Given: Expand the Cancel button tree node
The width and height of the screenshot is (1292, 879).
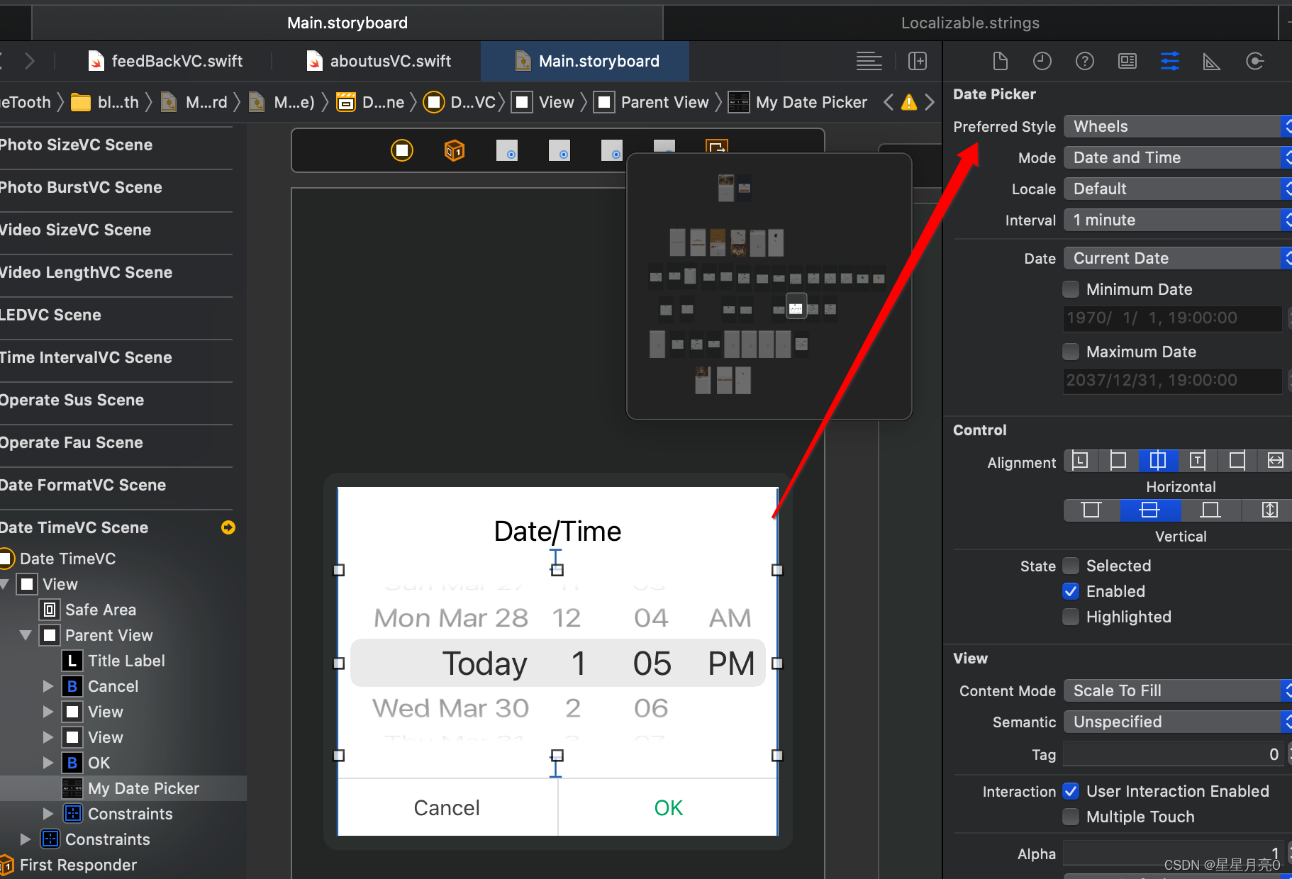Looking at the screenshot, I should coord(48,686).
